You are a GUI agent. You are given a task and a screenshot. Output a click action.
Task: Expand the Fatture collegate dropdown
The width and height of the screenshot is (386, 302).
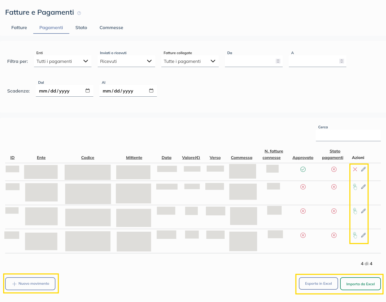click(190, 61)
